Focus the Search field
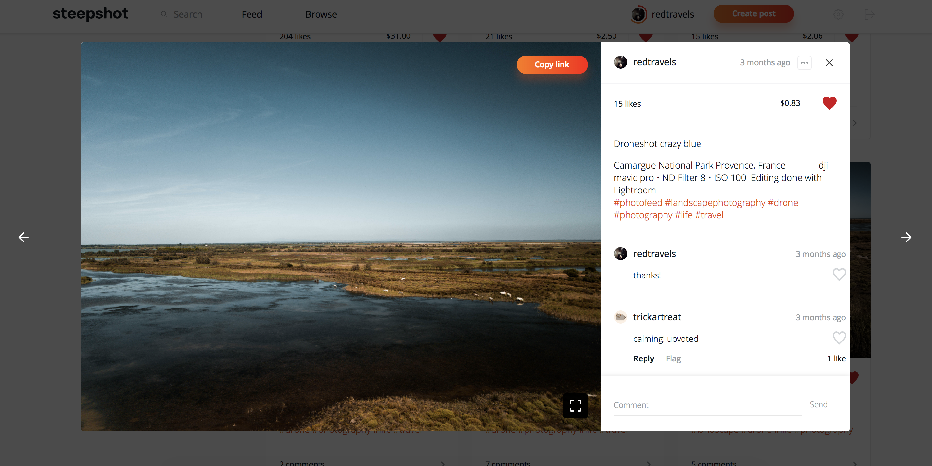932x466 pixels. [x=188, y=14]
